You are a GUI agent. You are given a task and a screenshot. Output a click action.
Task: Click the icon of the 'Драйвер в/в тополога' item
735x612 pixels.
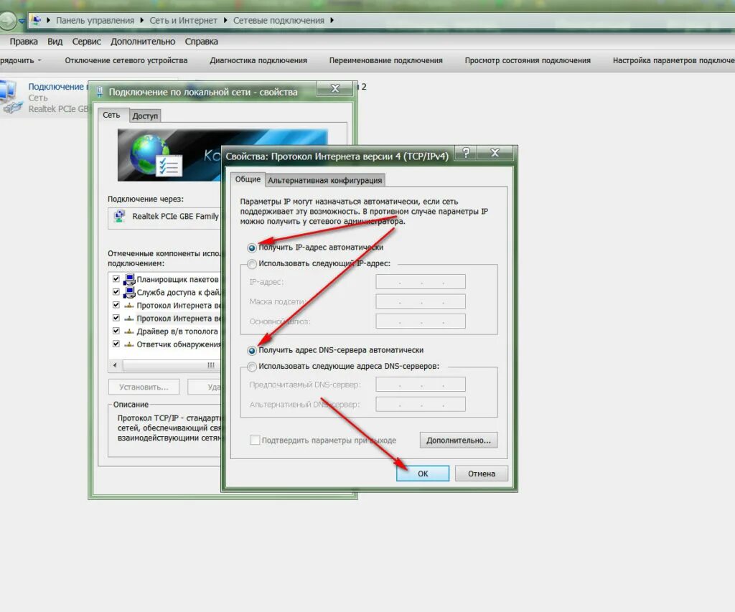click(x=129, y=331)
